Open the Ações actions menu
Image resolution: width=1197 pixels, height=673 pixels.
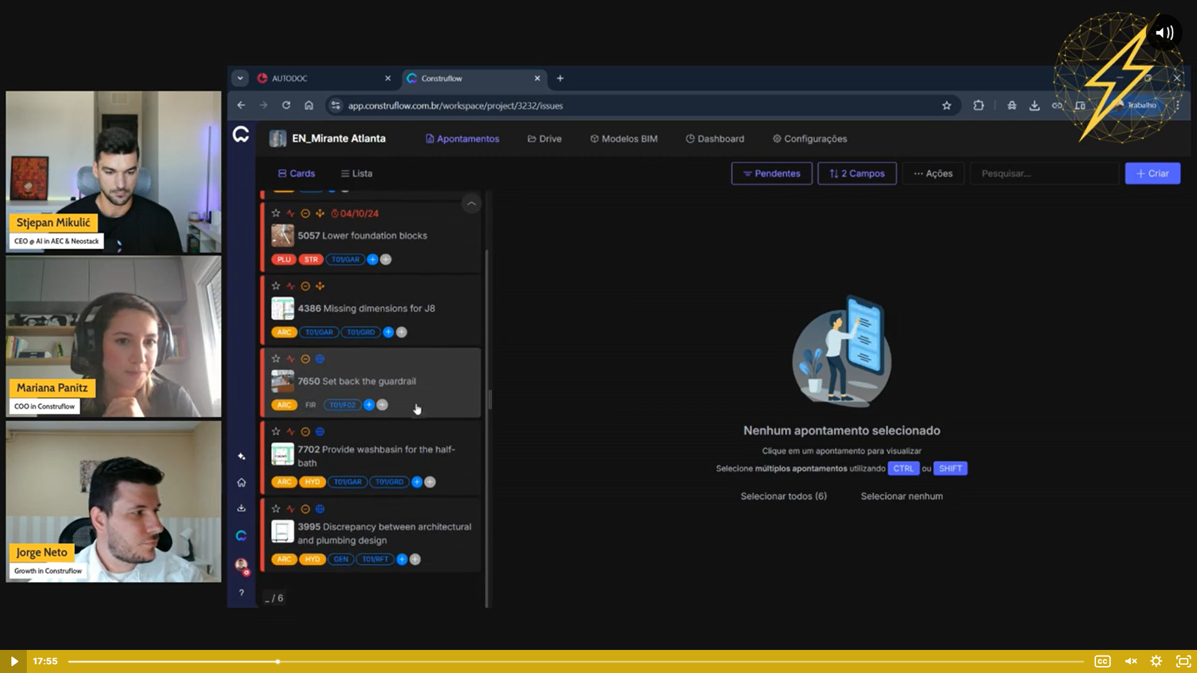[x=933, y=173]
